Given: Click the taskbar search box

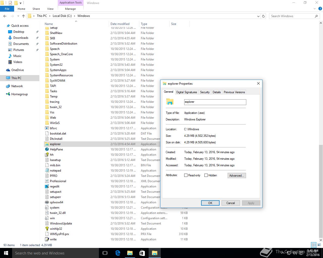Looking at the screenshot, I should click(56, 253).
